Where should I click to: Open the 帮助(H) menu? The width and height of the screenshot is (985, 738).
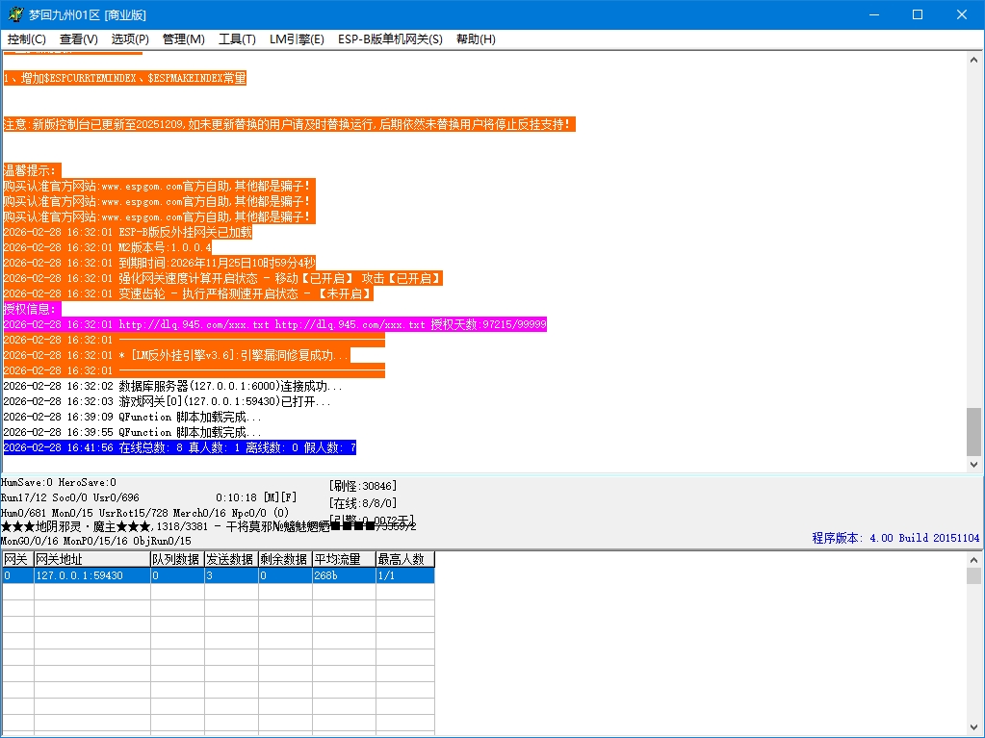point(476,39)
